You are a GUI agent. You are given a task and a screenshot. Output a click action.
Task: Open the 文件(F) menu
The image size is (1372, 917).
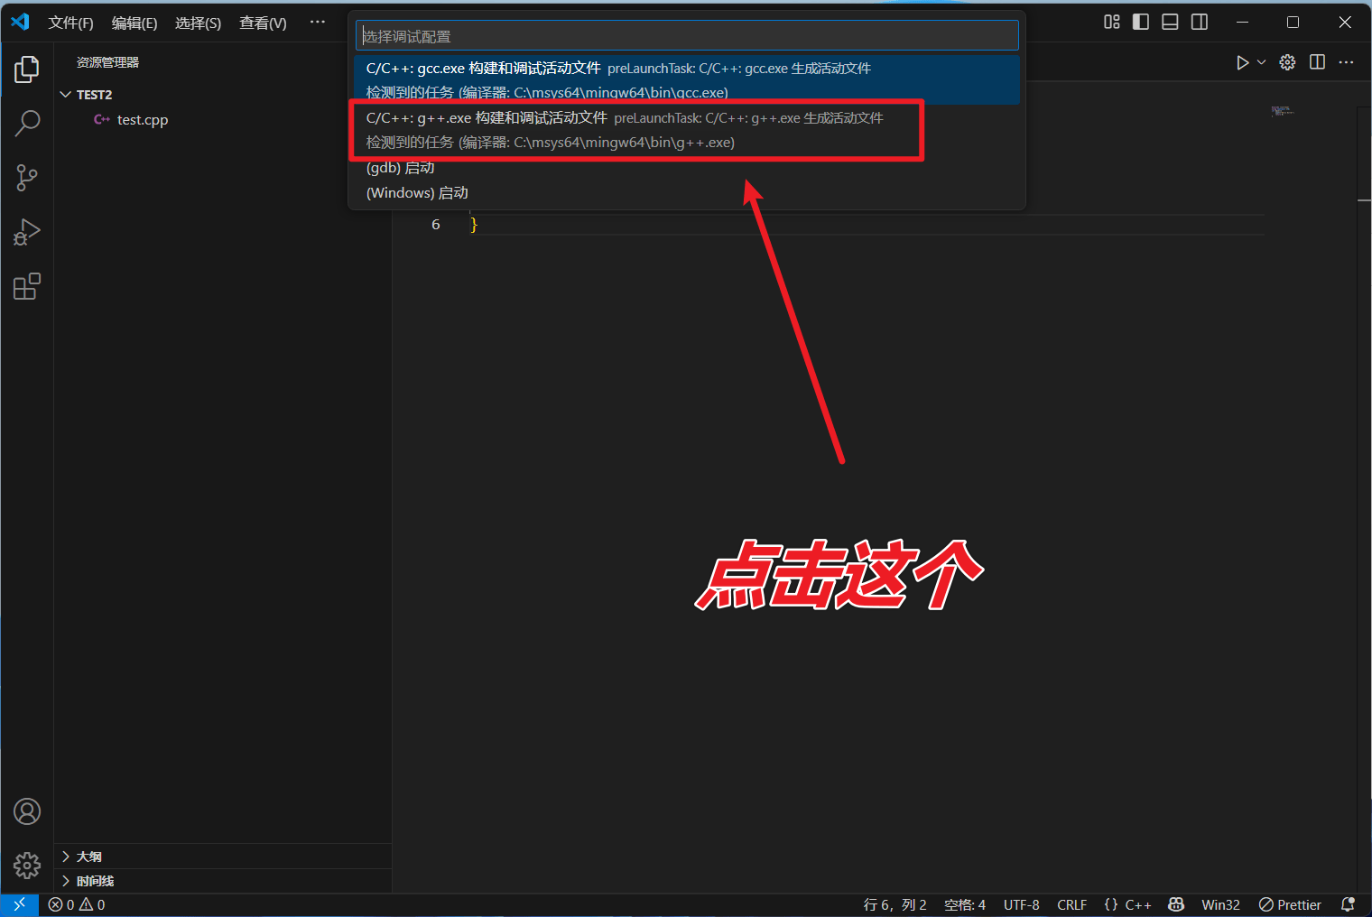tap(70, 23)
